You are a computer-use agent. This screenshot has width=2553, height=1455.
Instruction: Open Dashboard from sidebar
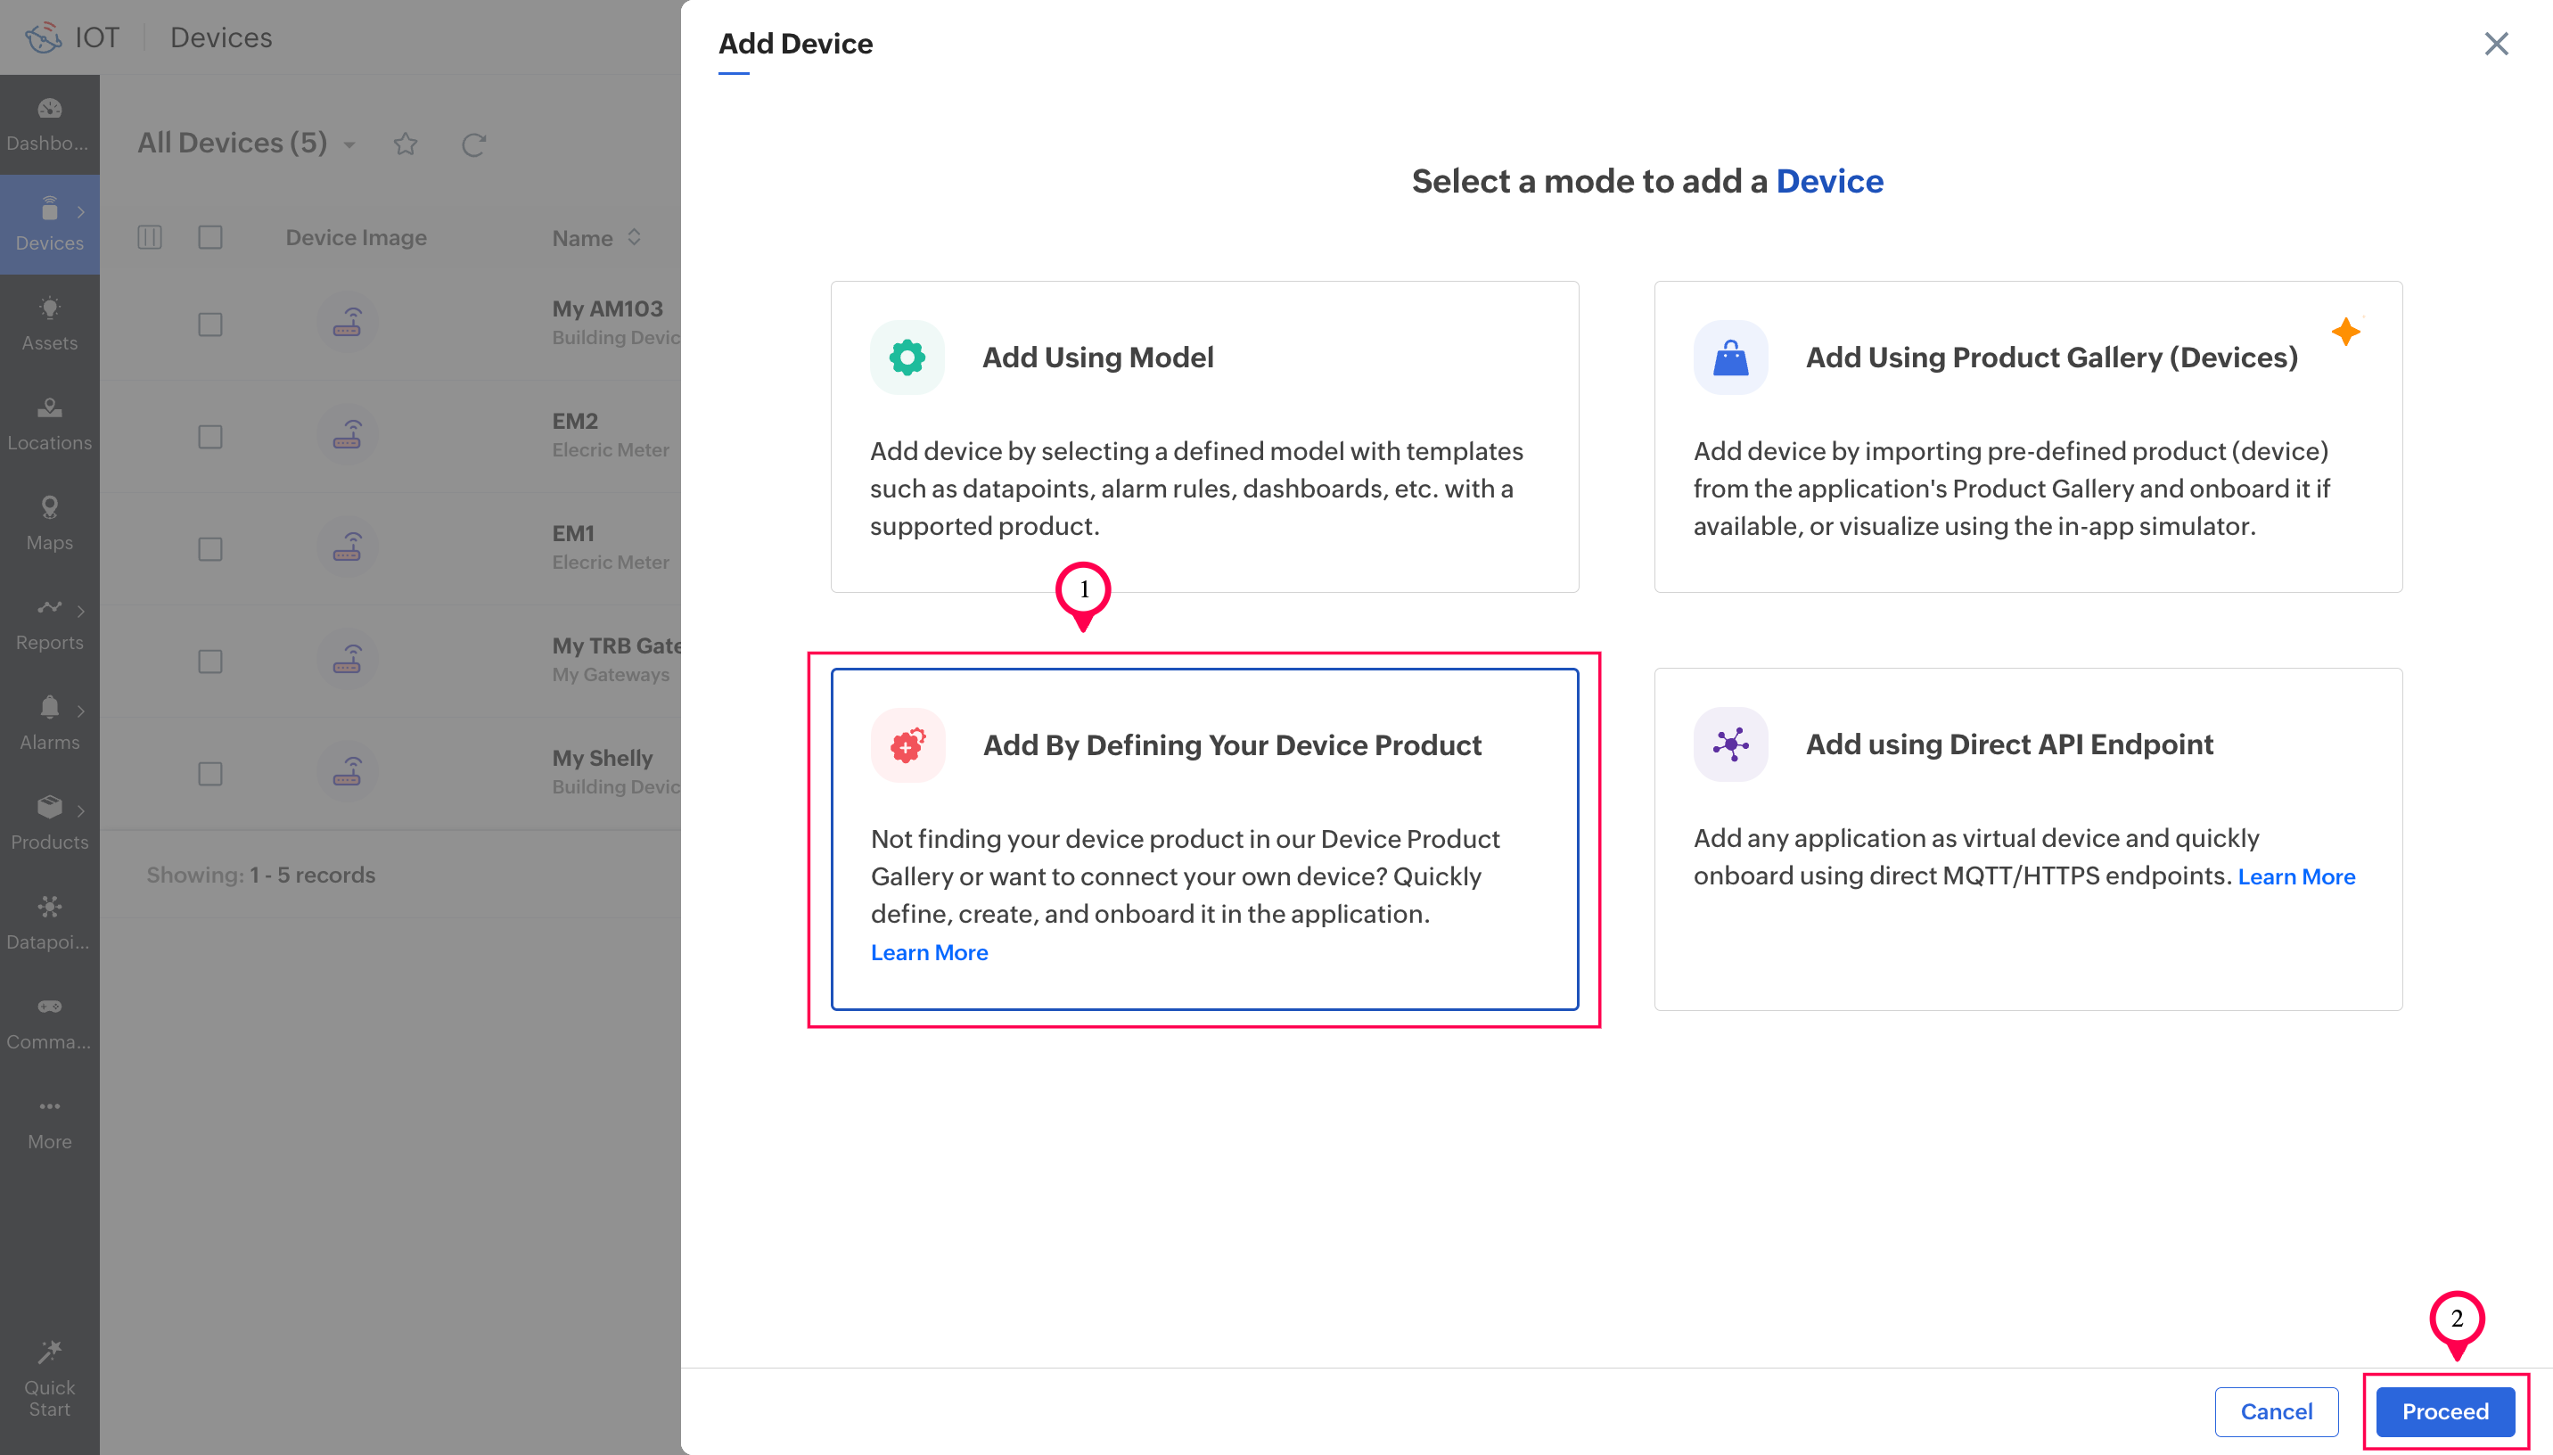pyautogui.click(x=49, y=122)
